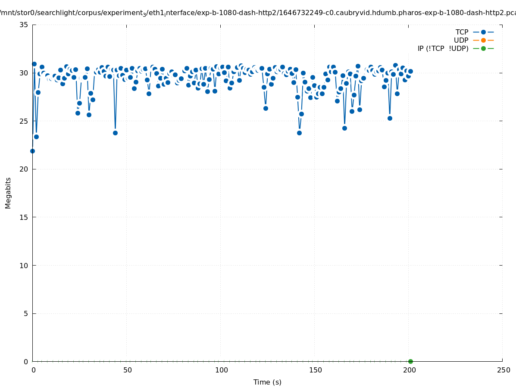Click the x-axis tick label 250
The image size is (516, 388).
click(503, 370)
